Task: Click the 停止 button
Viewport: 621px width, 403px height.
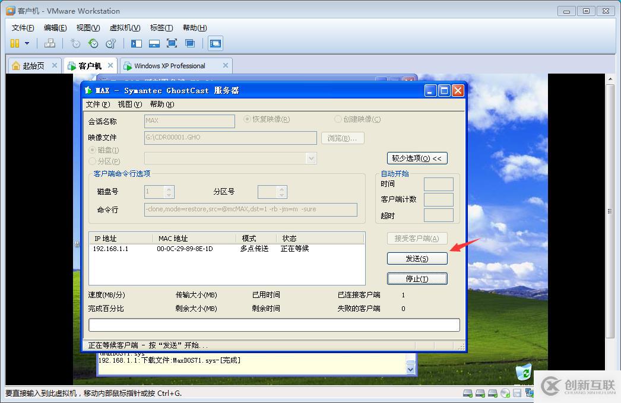Action: point(417,278)
